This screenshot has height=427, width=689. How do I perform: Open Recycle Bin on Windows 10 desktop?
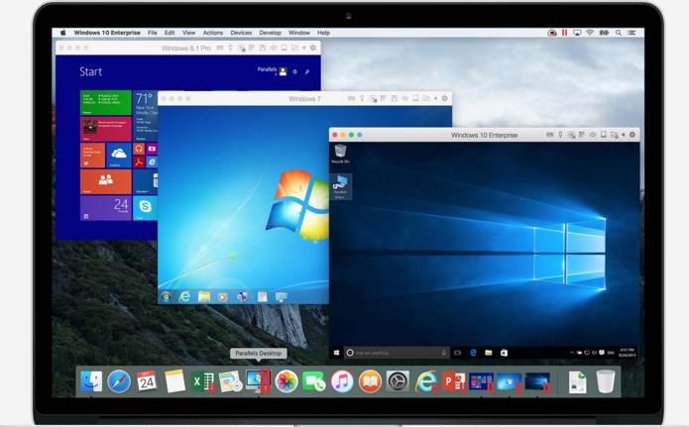pos(340,154)
